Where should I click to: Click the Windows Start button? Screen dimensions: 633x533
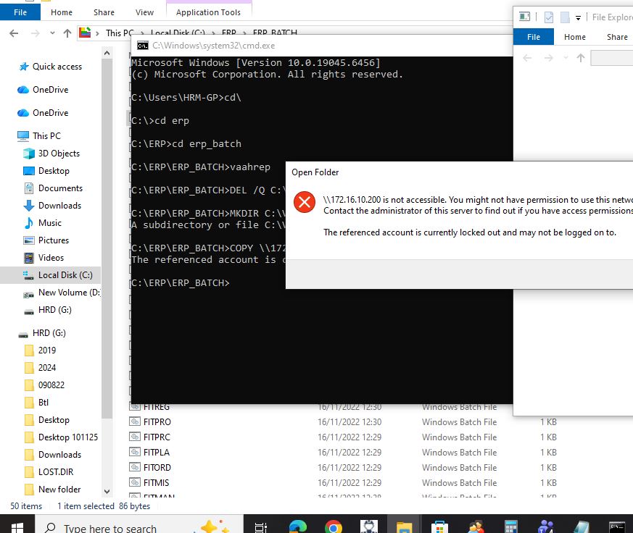click(x=17, y=527)
